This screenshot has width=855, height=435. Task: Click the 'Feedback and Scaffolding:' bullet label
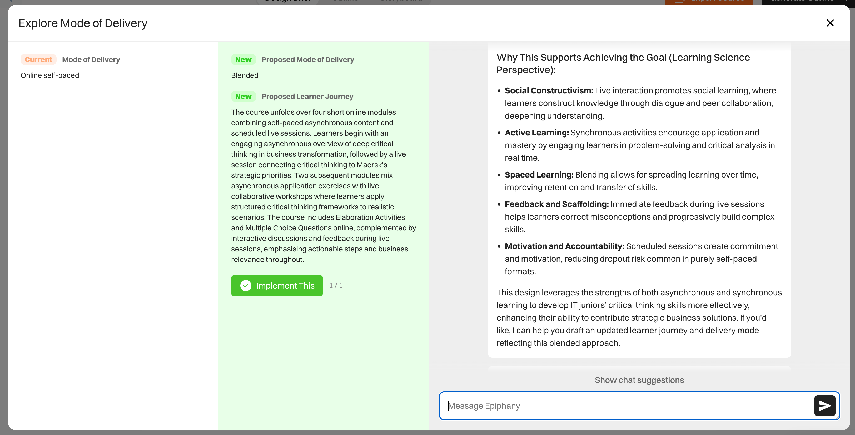tap(556, 204)
